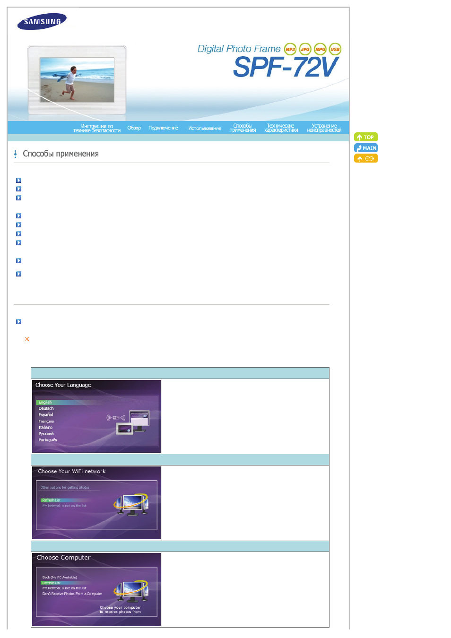The width and height of the screenshot is (451, 638).
Task: Click the orange X note icon
Action: [x=27, y=339]
